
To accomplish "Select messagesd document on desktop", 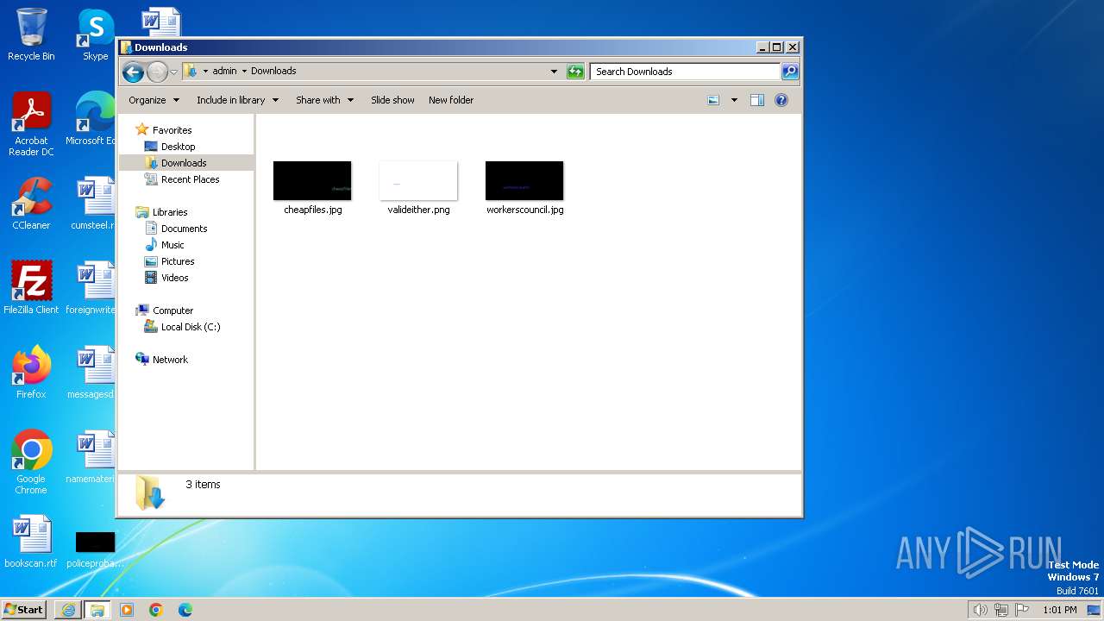I will click(x=92, y=373).
